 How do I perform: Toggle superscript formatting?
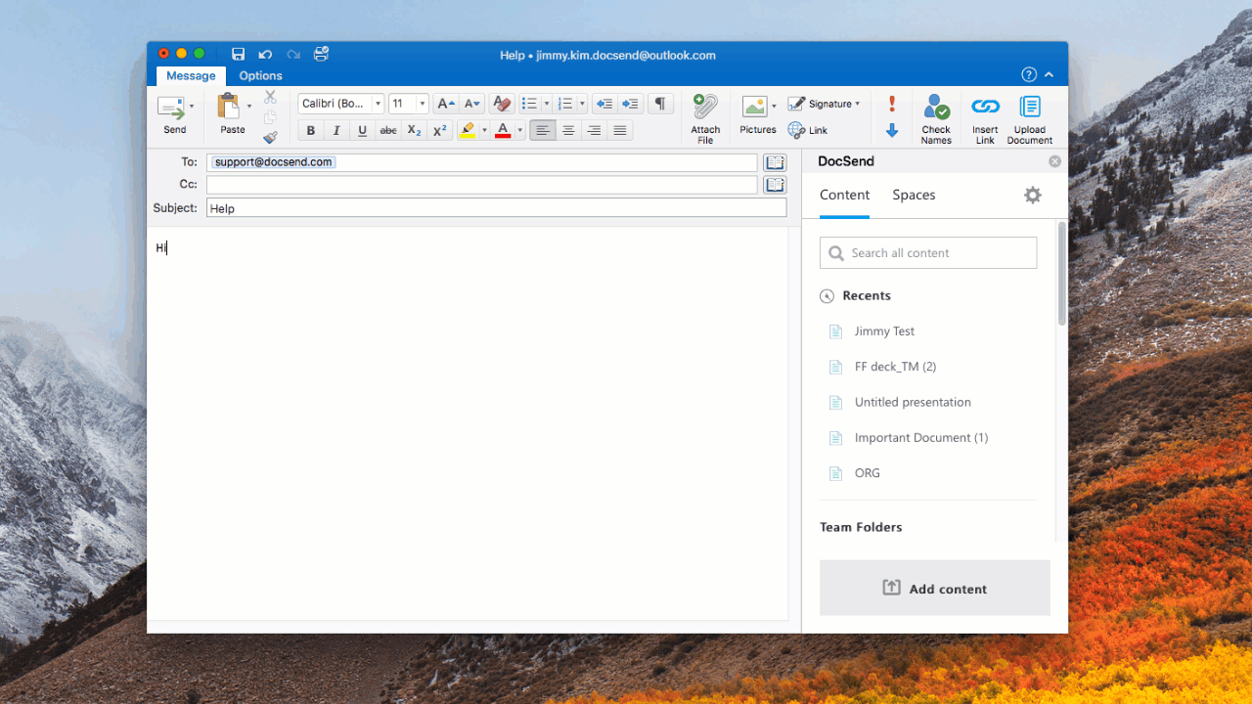click(x=439, y=131)
